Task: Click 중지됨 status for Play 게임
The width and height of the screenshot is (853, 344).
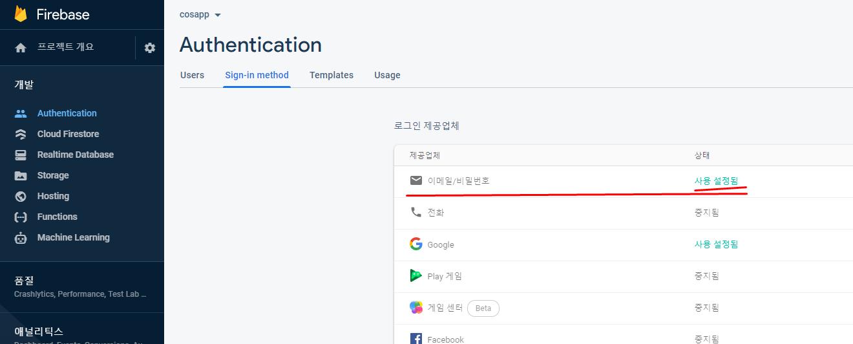Action: 706,275
